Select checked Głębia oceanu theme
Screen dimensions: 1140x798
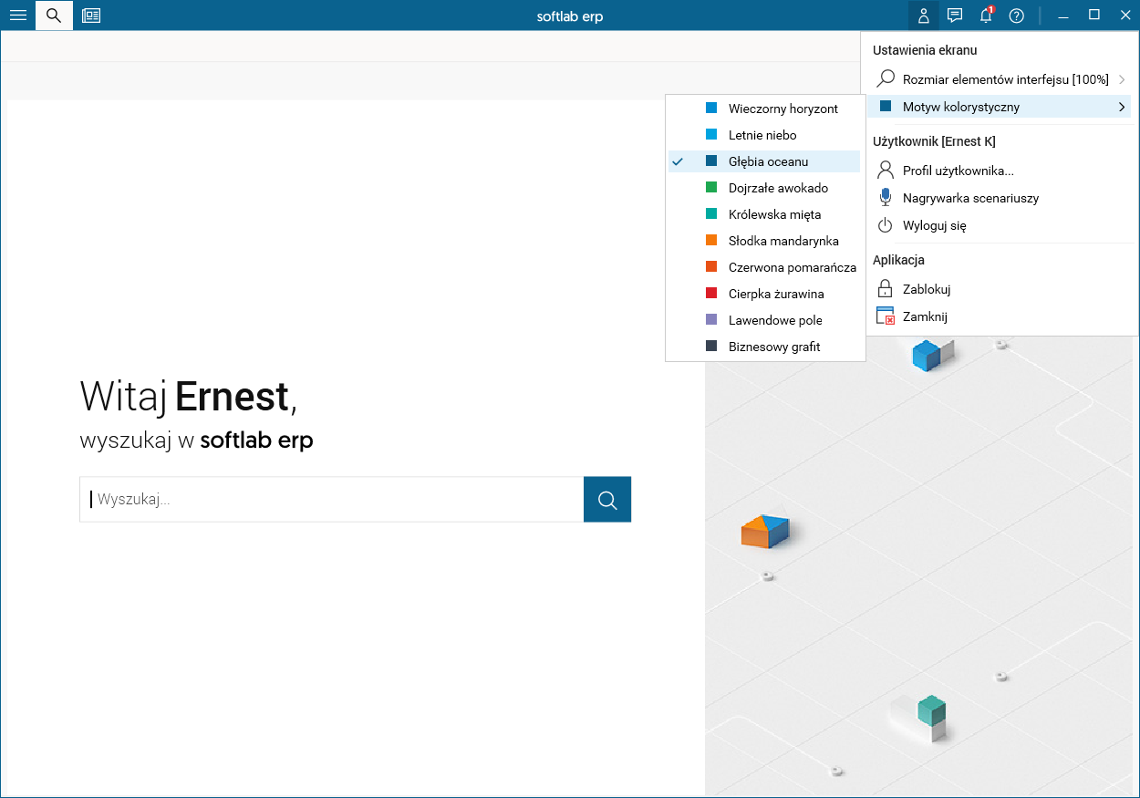tap(764, 161)
